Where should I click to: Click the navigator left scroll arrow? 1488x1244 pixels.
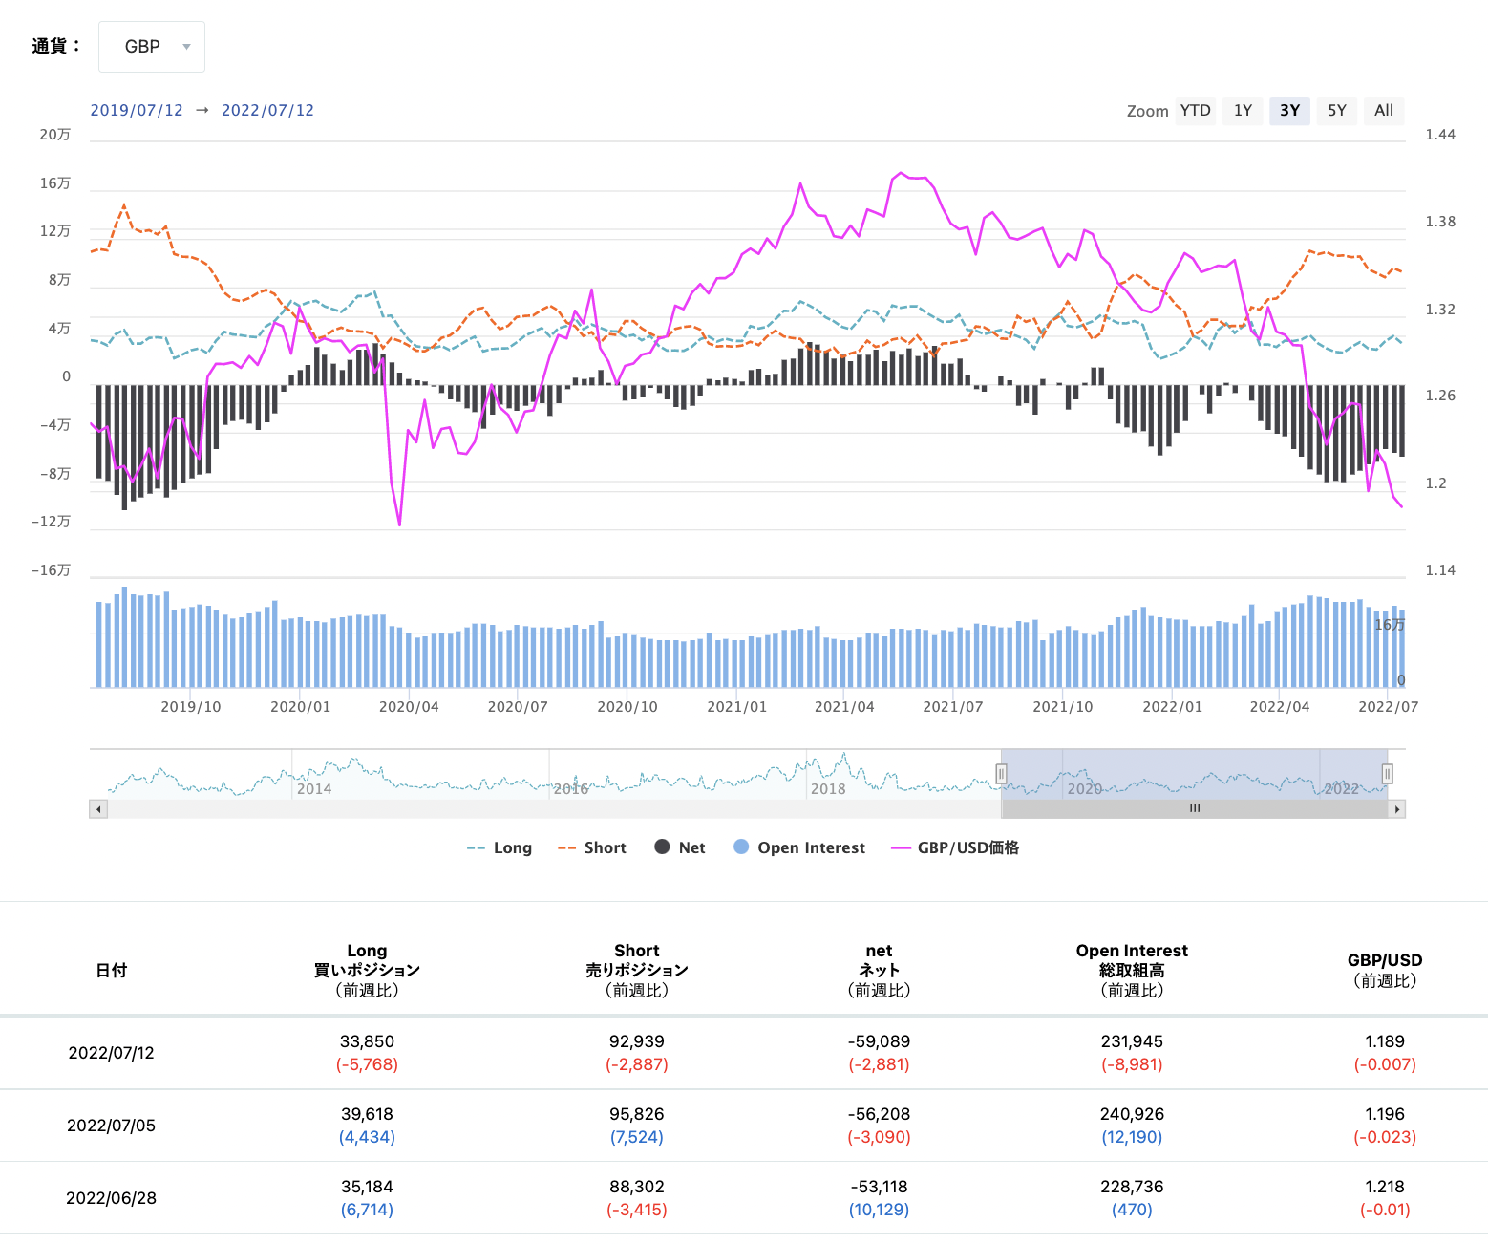click(98, 809)
